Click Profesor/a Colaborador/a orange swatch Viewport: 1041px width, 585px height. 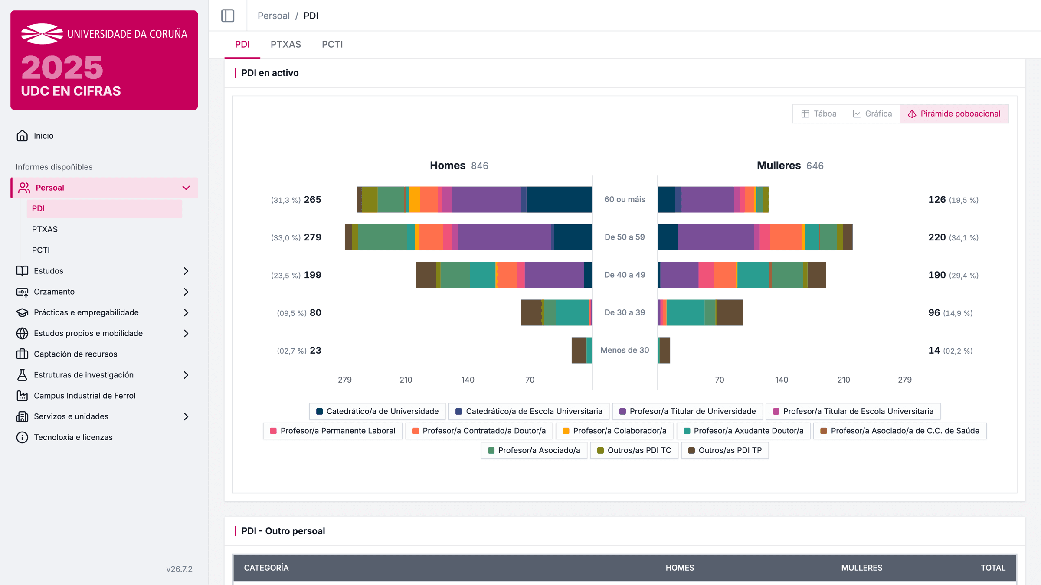[566, 431]
